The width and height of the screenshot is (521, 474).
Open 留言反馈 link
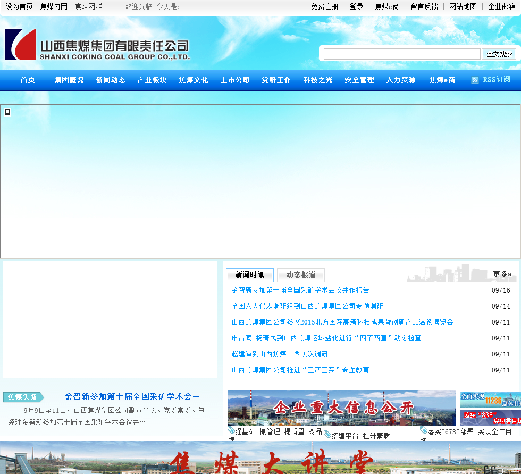click(424, 6)
